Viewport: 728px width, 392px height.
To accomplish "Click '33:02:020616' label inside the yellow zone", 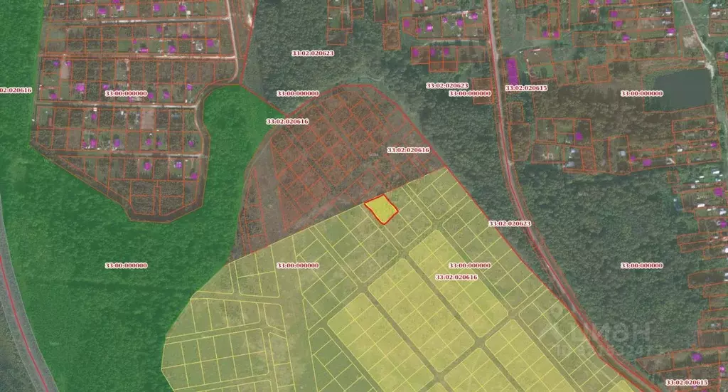I will 456,277.
